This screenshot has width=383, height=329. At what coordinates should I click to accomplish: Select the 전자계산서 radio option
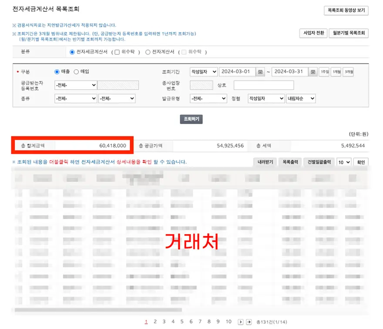(148, 52)
